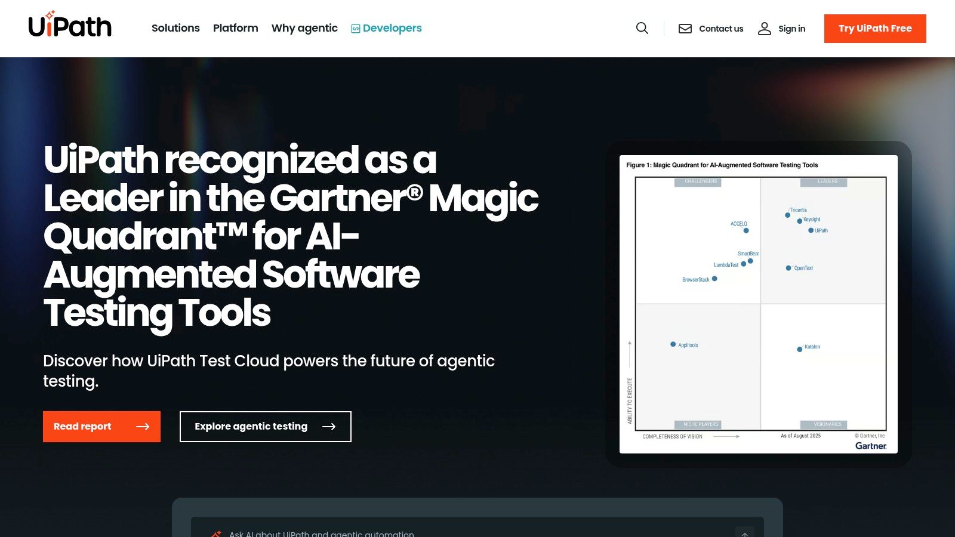Click the Read report button
Viewport: 955px width, 537px height.
pos(101,427)
